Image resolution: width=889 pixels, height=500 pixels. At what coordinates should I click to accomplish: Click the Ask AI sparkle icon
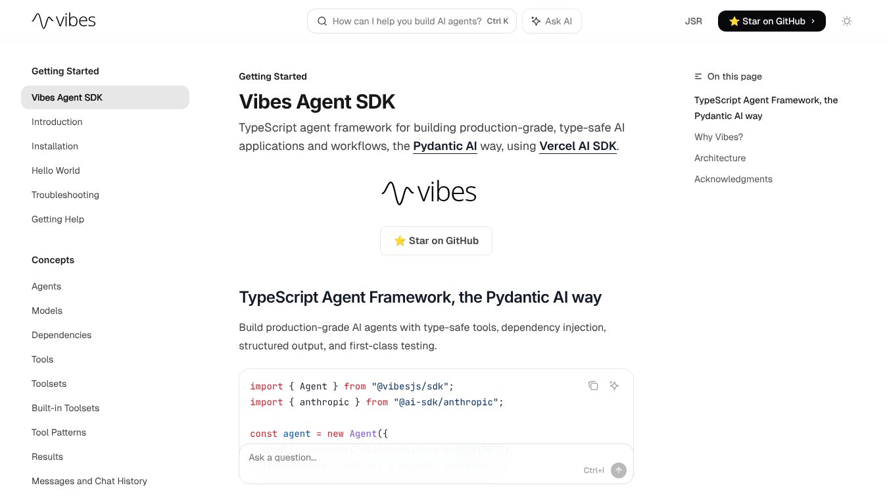point(535,21)
